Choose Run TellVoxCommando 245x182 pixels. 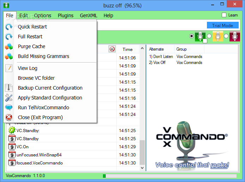50,108
